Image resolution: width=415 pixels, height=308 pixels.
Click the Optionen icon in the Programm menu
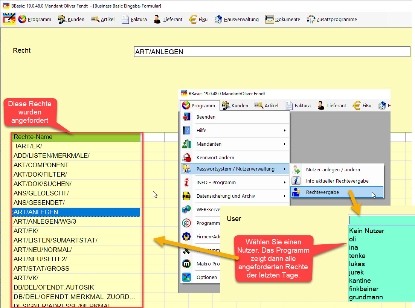coord(186,277)
